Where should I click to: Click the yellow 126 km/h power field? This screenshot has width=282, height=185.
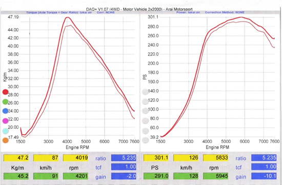[x=186, y=158]
